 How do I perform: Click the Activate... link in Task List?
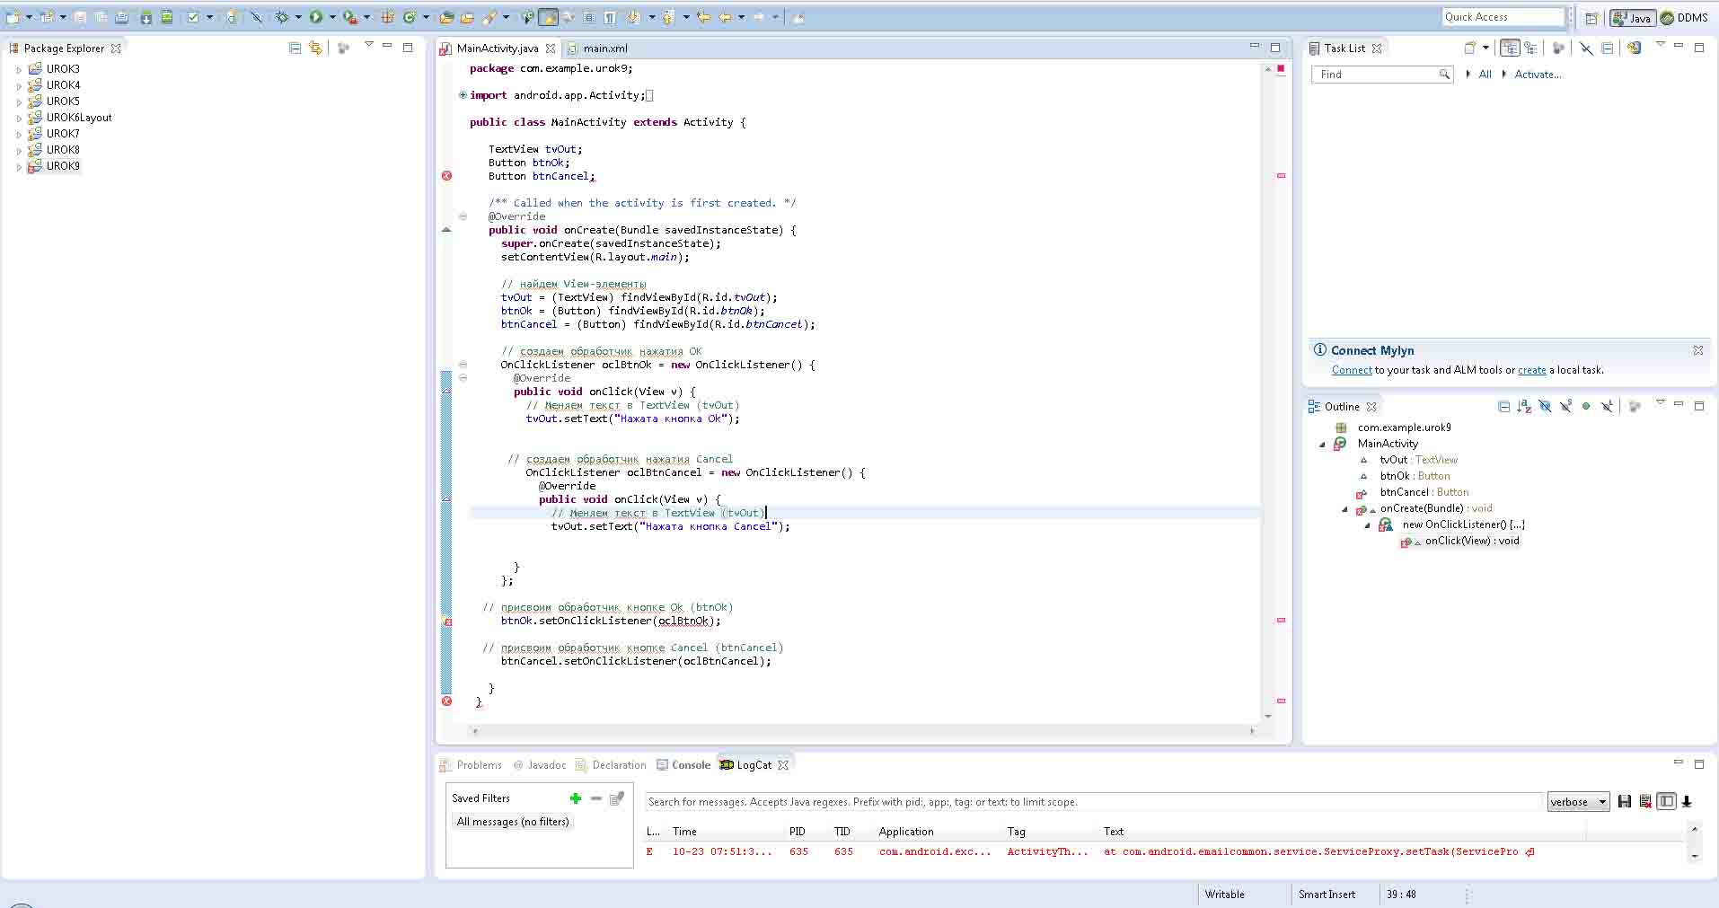click(x=1538, y=75)
